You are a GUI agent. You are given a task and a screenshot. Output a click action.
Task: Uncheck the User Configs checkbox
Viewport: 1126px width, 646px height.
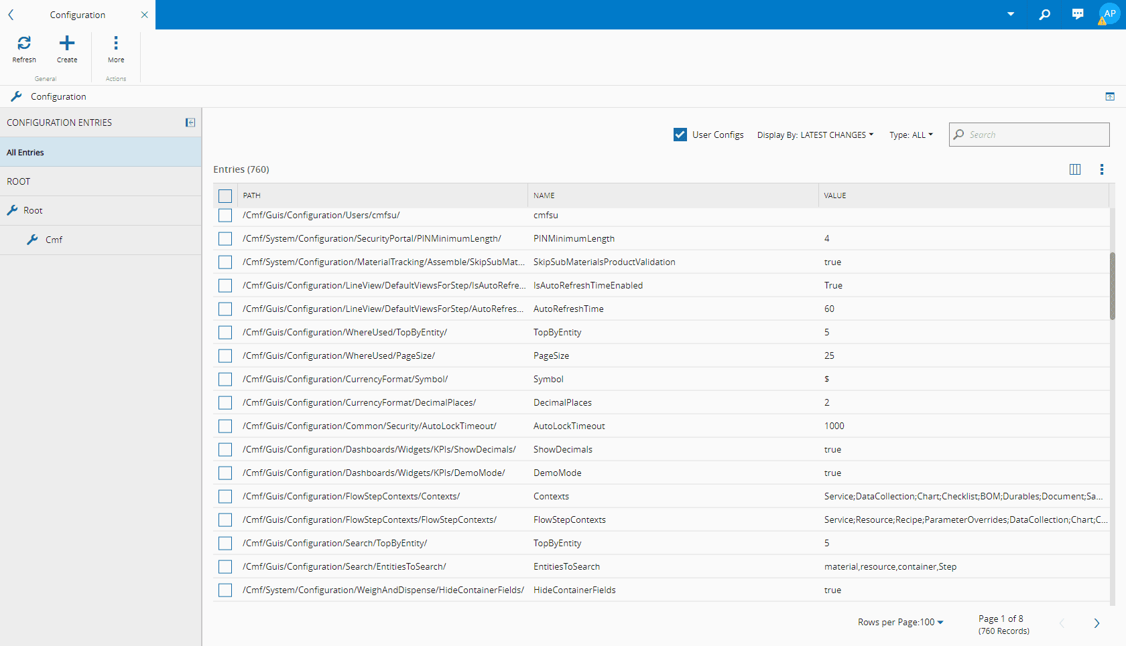(x=680, y=135)
